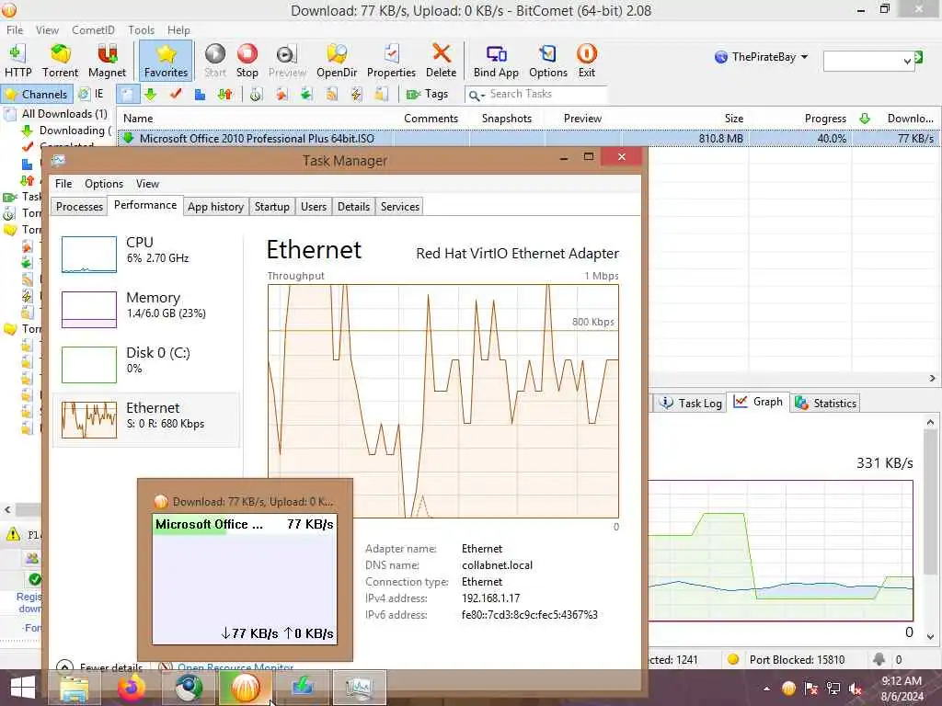
Task: Click BitComet taskbar icon
Action: [245, 688]
